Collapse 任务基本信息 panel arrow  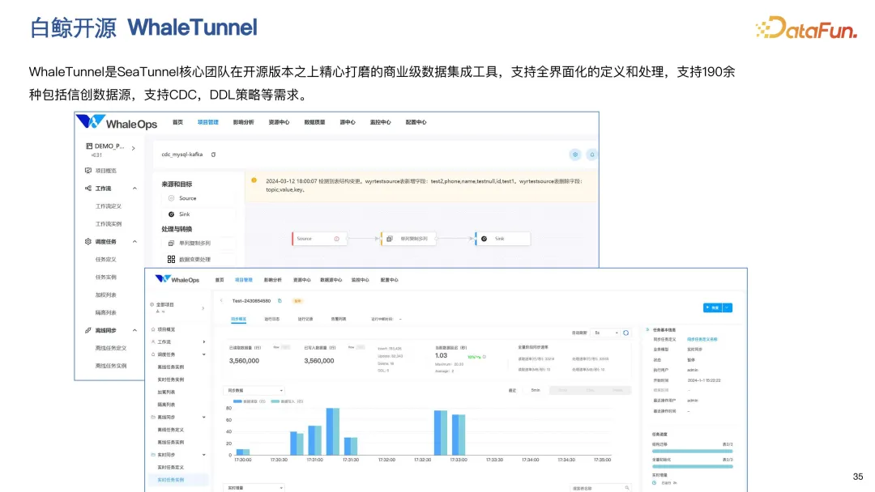(x=647, y=330)
